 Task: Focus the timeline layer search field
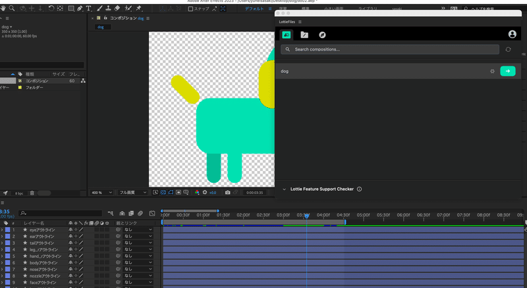point(61,213)
